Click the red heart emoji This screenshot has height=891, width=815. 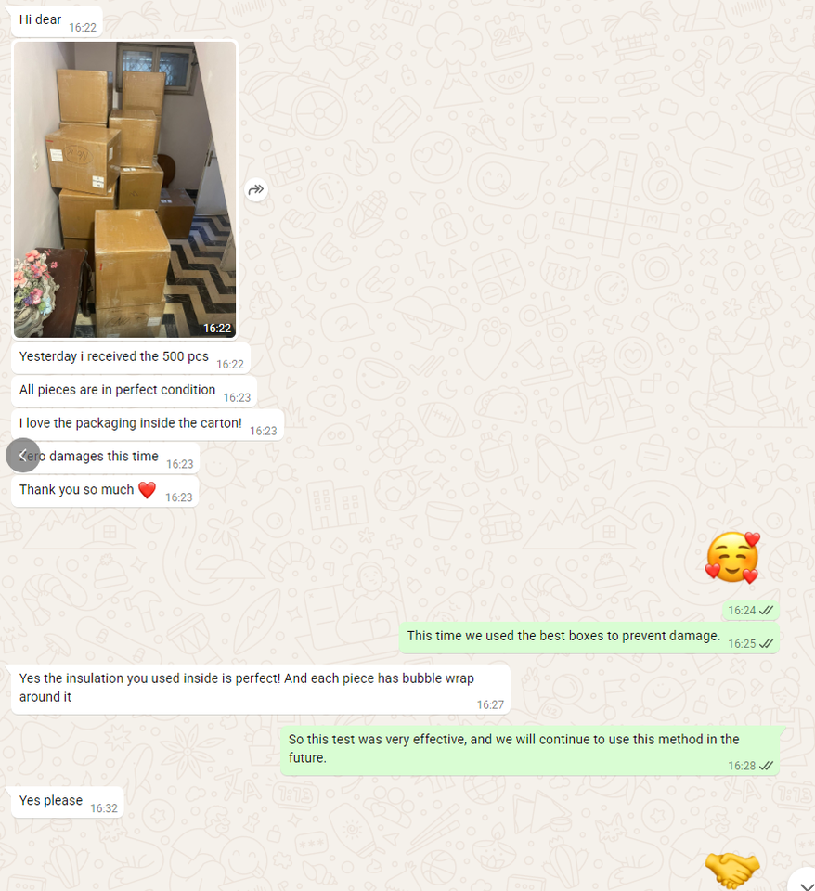click(x=148, y=490)
